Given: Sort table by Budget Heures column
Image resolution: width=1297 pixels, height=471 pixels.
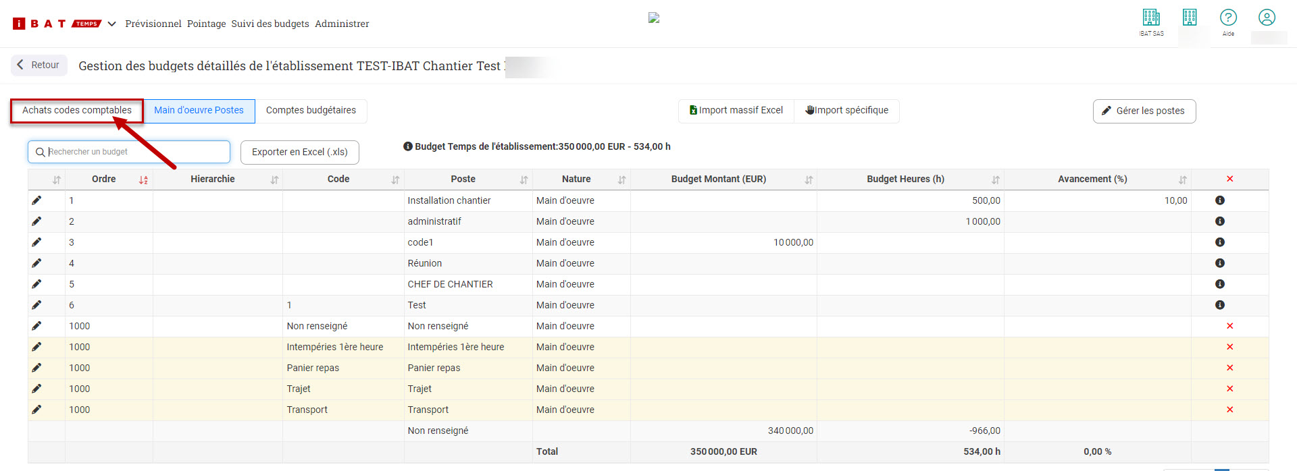Looking at the screenshot, I should (x=995, y=180).
